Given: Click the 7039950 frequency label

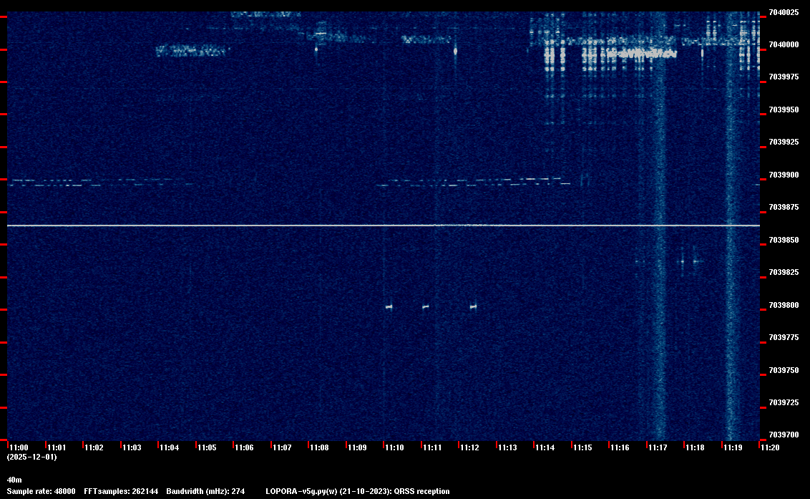Looking at the screenshot, I should (784, 110).
